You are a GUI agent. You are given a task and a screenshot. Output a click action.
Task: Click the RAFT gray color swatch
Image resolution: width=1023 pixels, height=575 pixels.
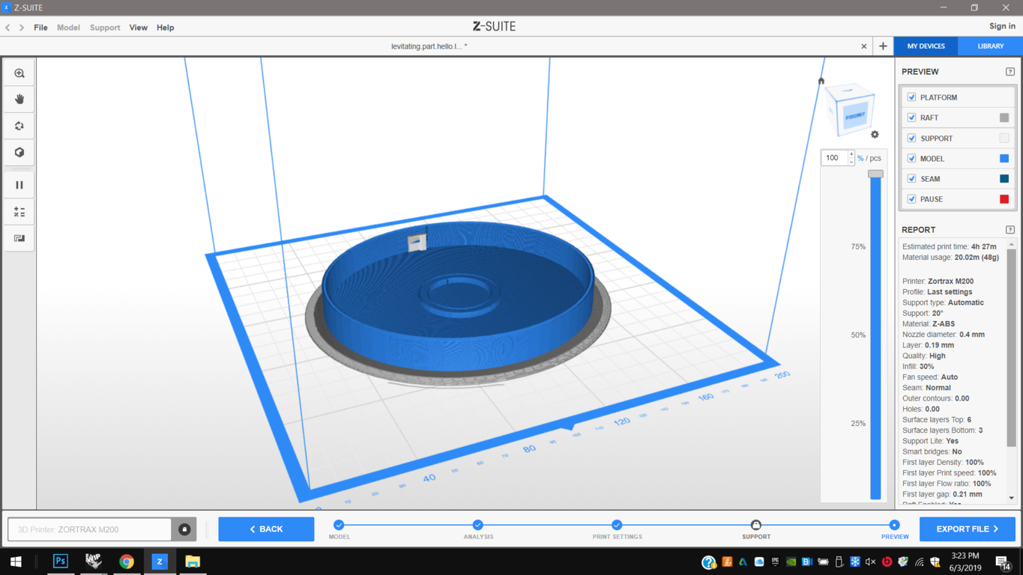(x=1004, y=118)
